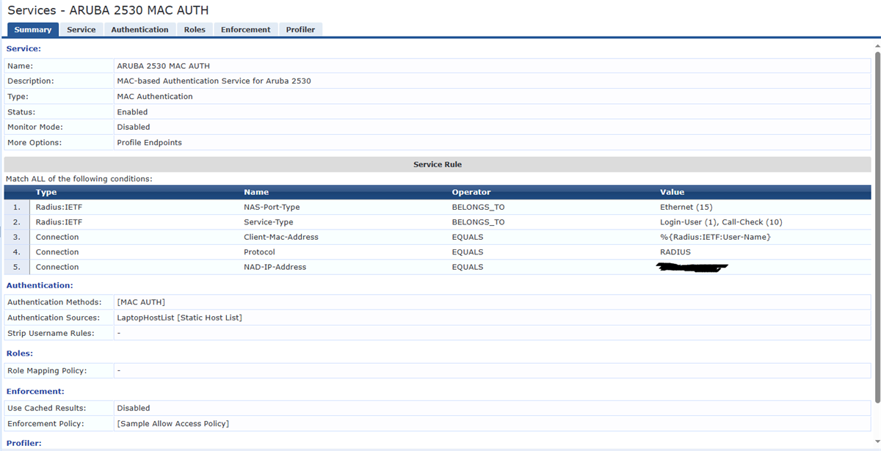This screenshot has width=881, height=451.
Task: Click the Roles section heading
Action: [x=18, y=353]
